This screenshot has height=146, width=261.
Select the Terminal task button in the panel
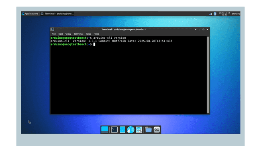pyautogui.click(x=57, y=14)
